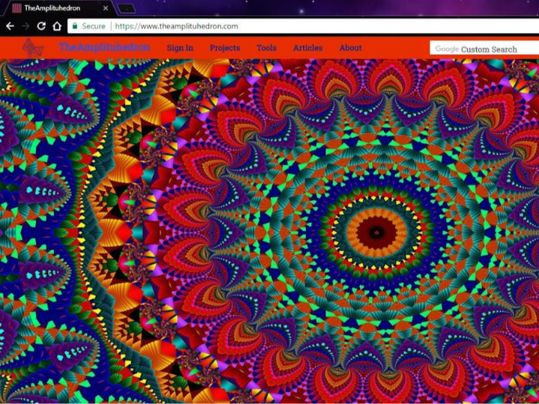Viewport: 539px width, 404px height.
Task: Reload the current page
Action: [41, 26]
